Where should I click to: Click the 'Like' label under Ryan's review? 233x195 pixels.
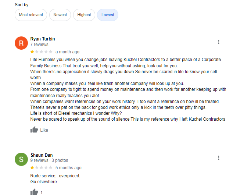point(44,130)
